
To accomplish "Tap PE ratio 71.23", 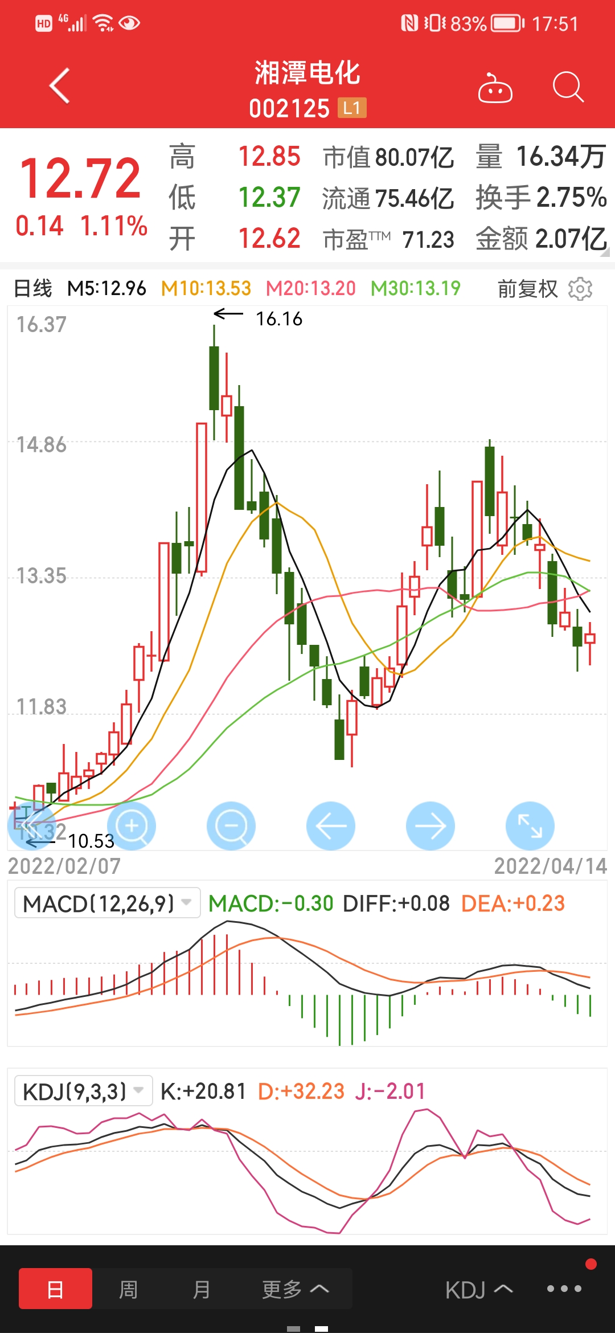I will (428, 240).
